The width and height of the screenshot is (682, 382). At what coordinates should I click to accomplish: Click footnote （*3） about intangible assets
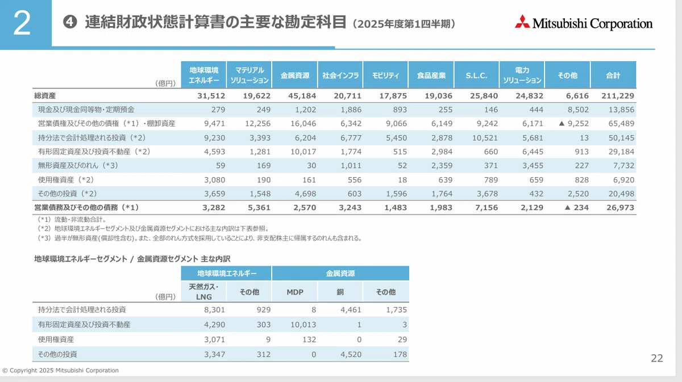point(199,238)
